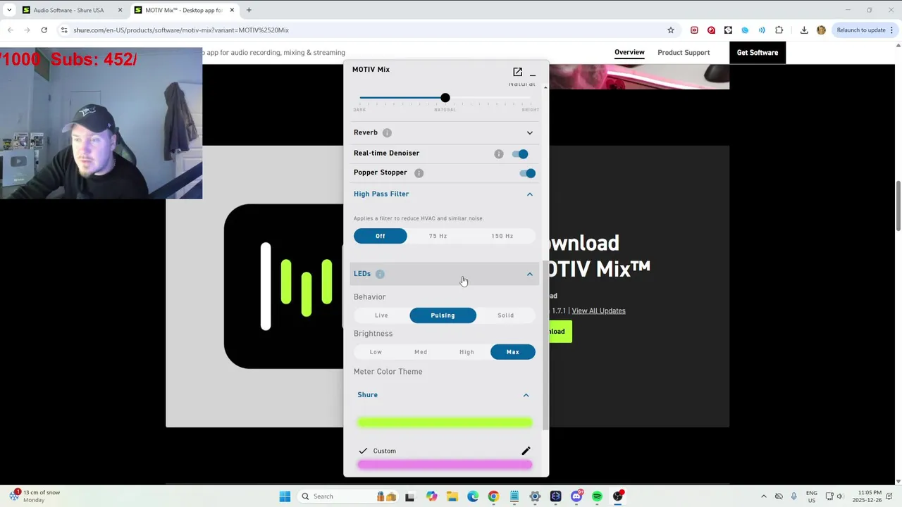Screen dimensions: 902x507
Task: Set LED brightness to Low
Action: [376, 352]
